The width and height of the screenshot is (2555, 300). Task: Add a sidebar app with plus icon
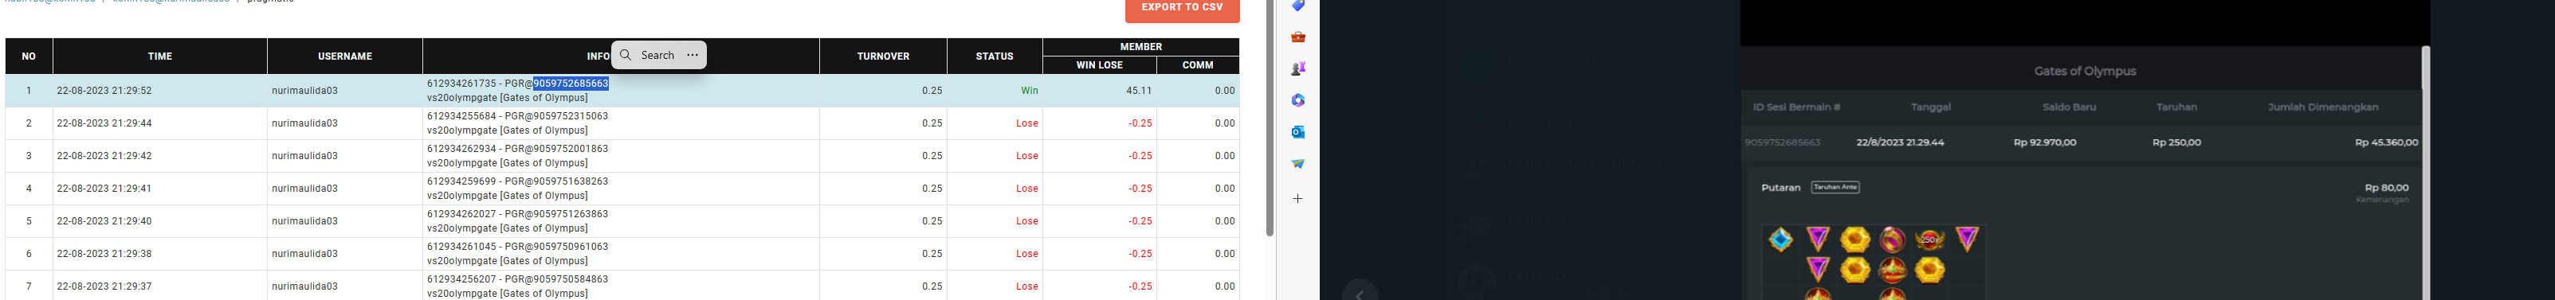click(1297, 199)
